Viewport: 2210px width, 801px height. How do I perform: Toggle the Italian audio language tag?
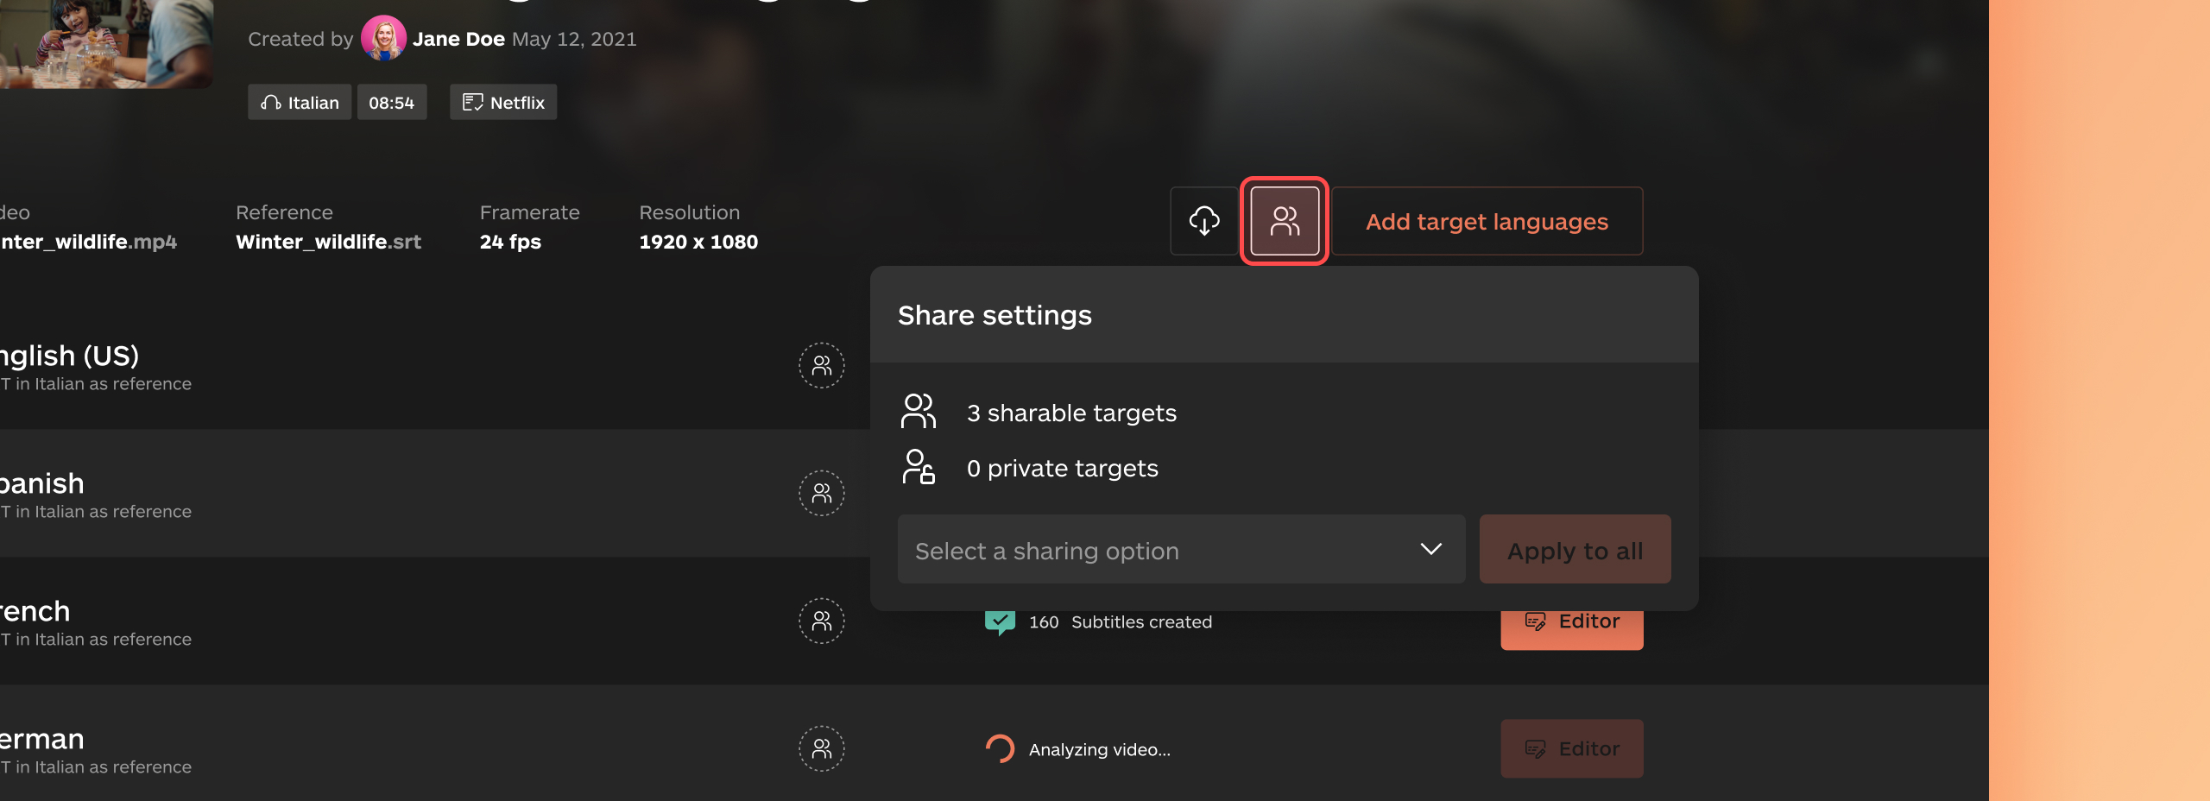[299, 102]
